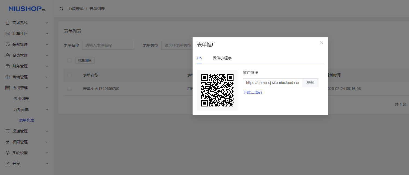This screenshot has width=409, height=175.
Task: Click the 表单名称 search input
Action: (108, 45)
